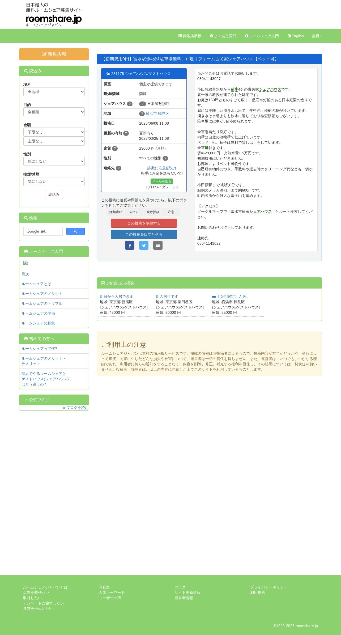The height and width of the screenshot is (635, 341).
Task: Open the 上限なし maximum price dropdown
Action: click(x=54, y=141)
